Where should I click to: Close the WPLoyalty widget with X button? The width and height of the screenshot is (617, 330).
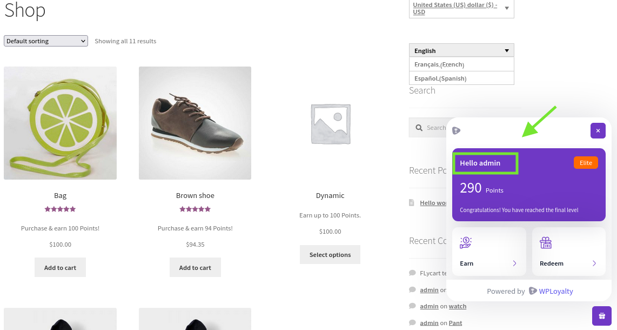pos(598,130)
